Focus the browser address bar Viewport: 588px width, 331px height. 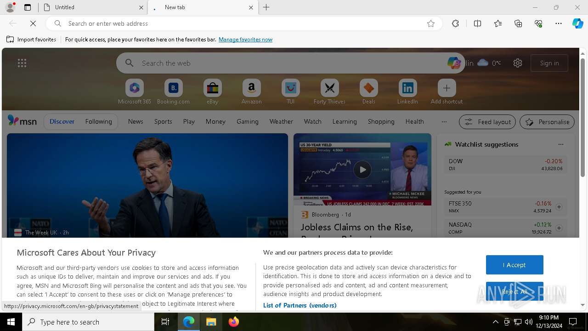click(x=243, y=23)
